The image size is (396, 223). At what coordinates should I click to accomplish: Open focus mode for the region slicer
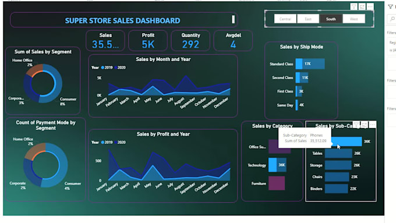pyautogui.click(x=362, y=7)
